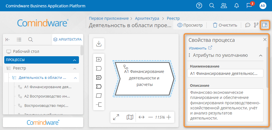
Task: Collapse the ПРОЦЕССЫ section
Action: coord(75,60)
